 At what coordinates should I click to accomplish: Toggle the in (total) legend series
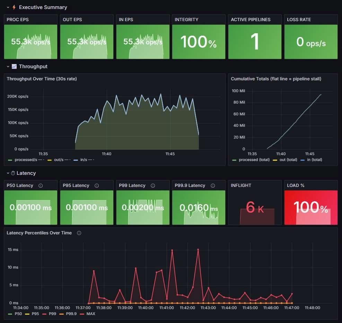pos(315,160)
